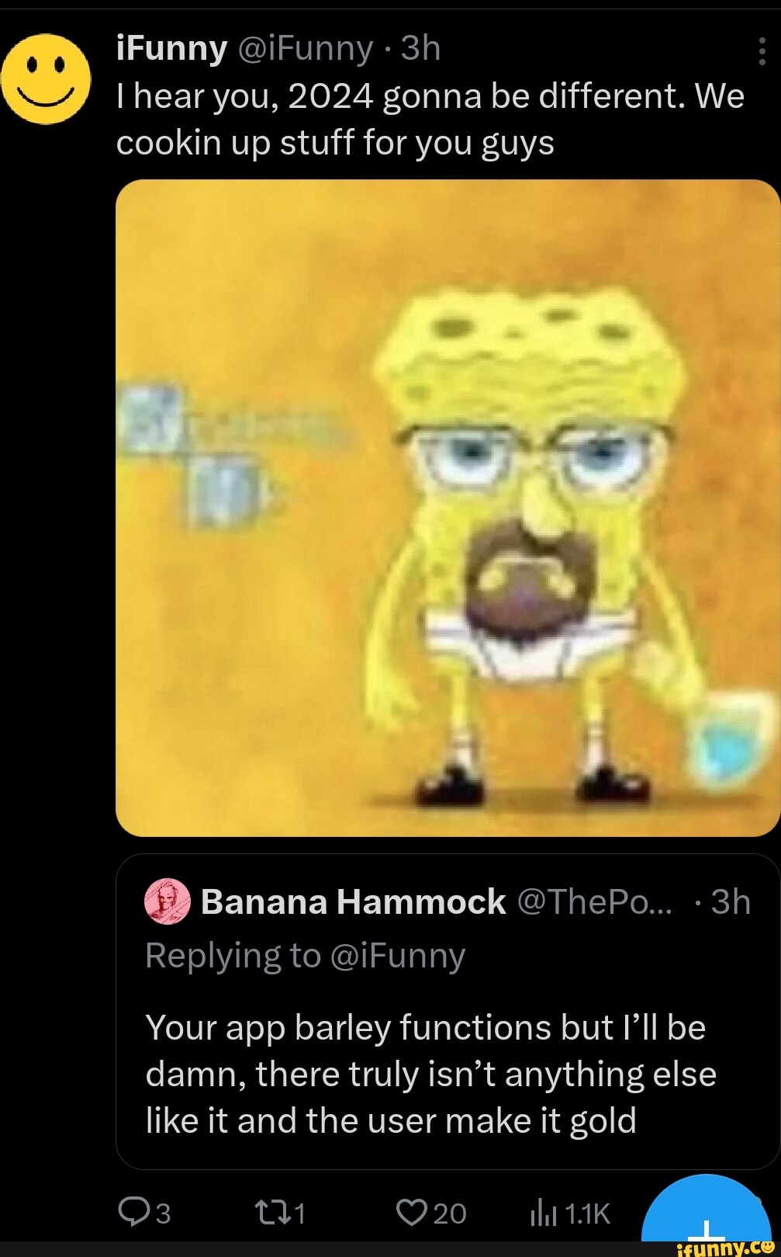This screenshot has height=1257, width=781.
Task: Select Banana Hammock's circular avatar
Action: coord(168,901)
